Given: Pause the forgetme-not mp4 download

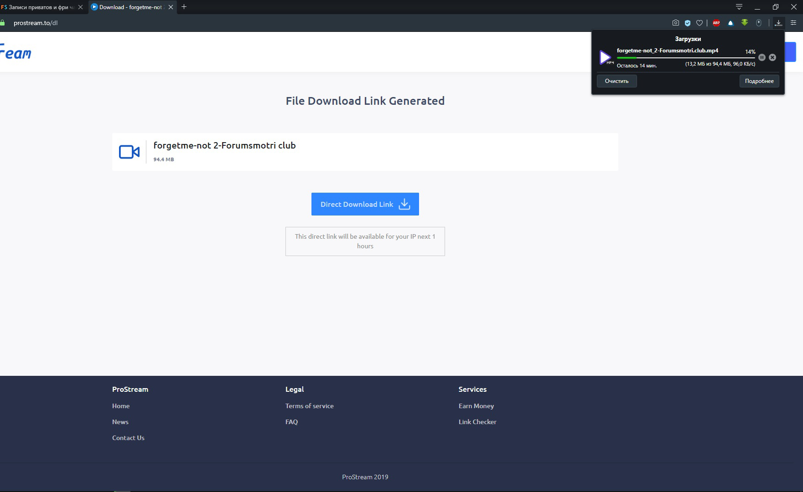Looking at the screenshot, I should click(x=762, y=57).
